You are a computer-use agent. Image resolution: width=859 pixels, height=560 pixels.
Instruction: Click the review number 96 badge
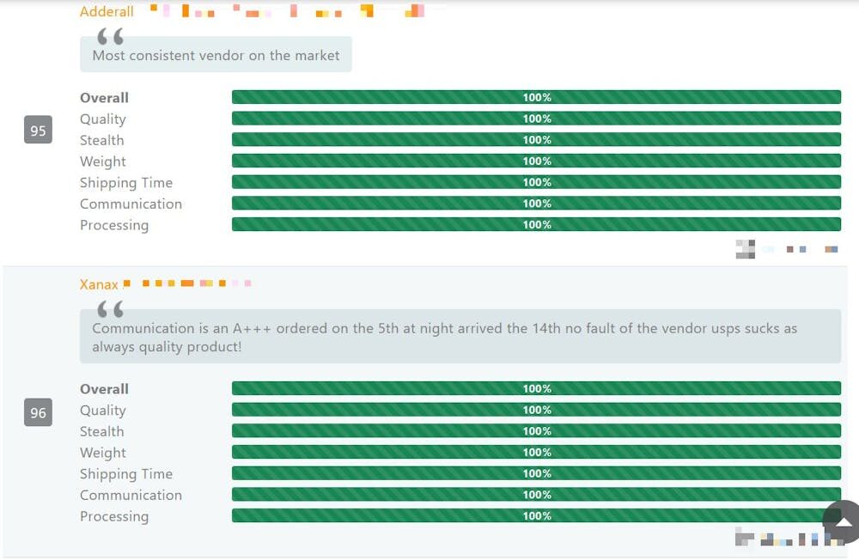click(x=38, y=413)
